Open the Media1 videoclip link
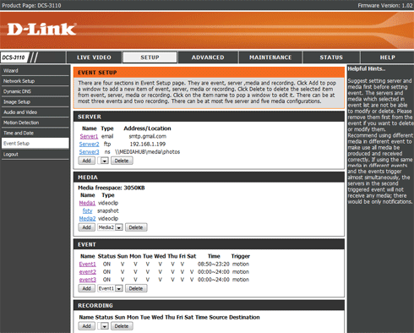 click(87, 203)
